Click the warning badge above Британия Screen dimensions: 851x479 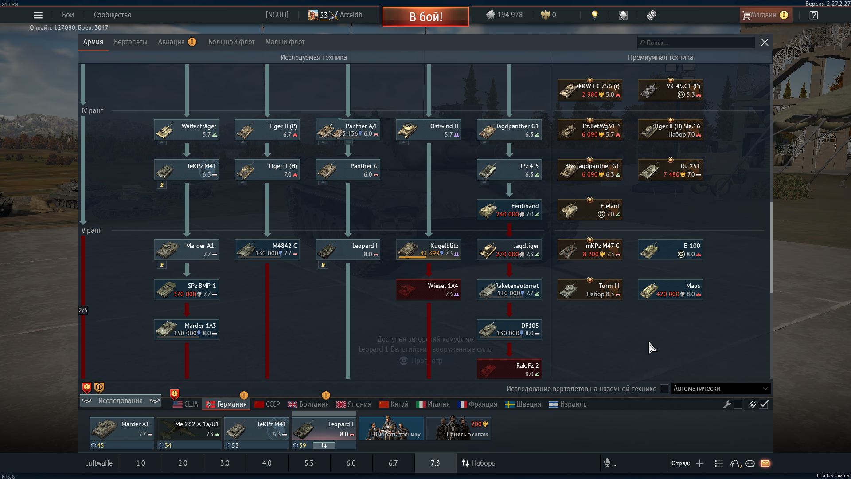(x=326, y=395)
